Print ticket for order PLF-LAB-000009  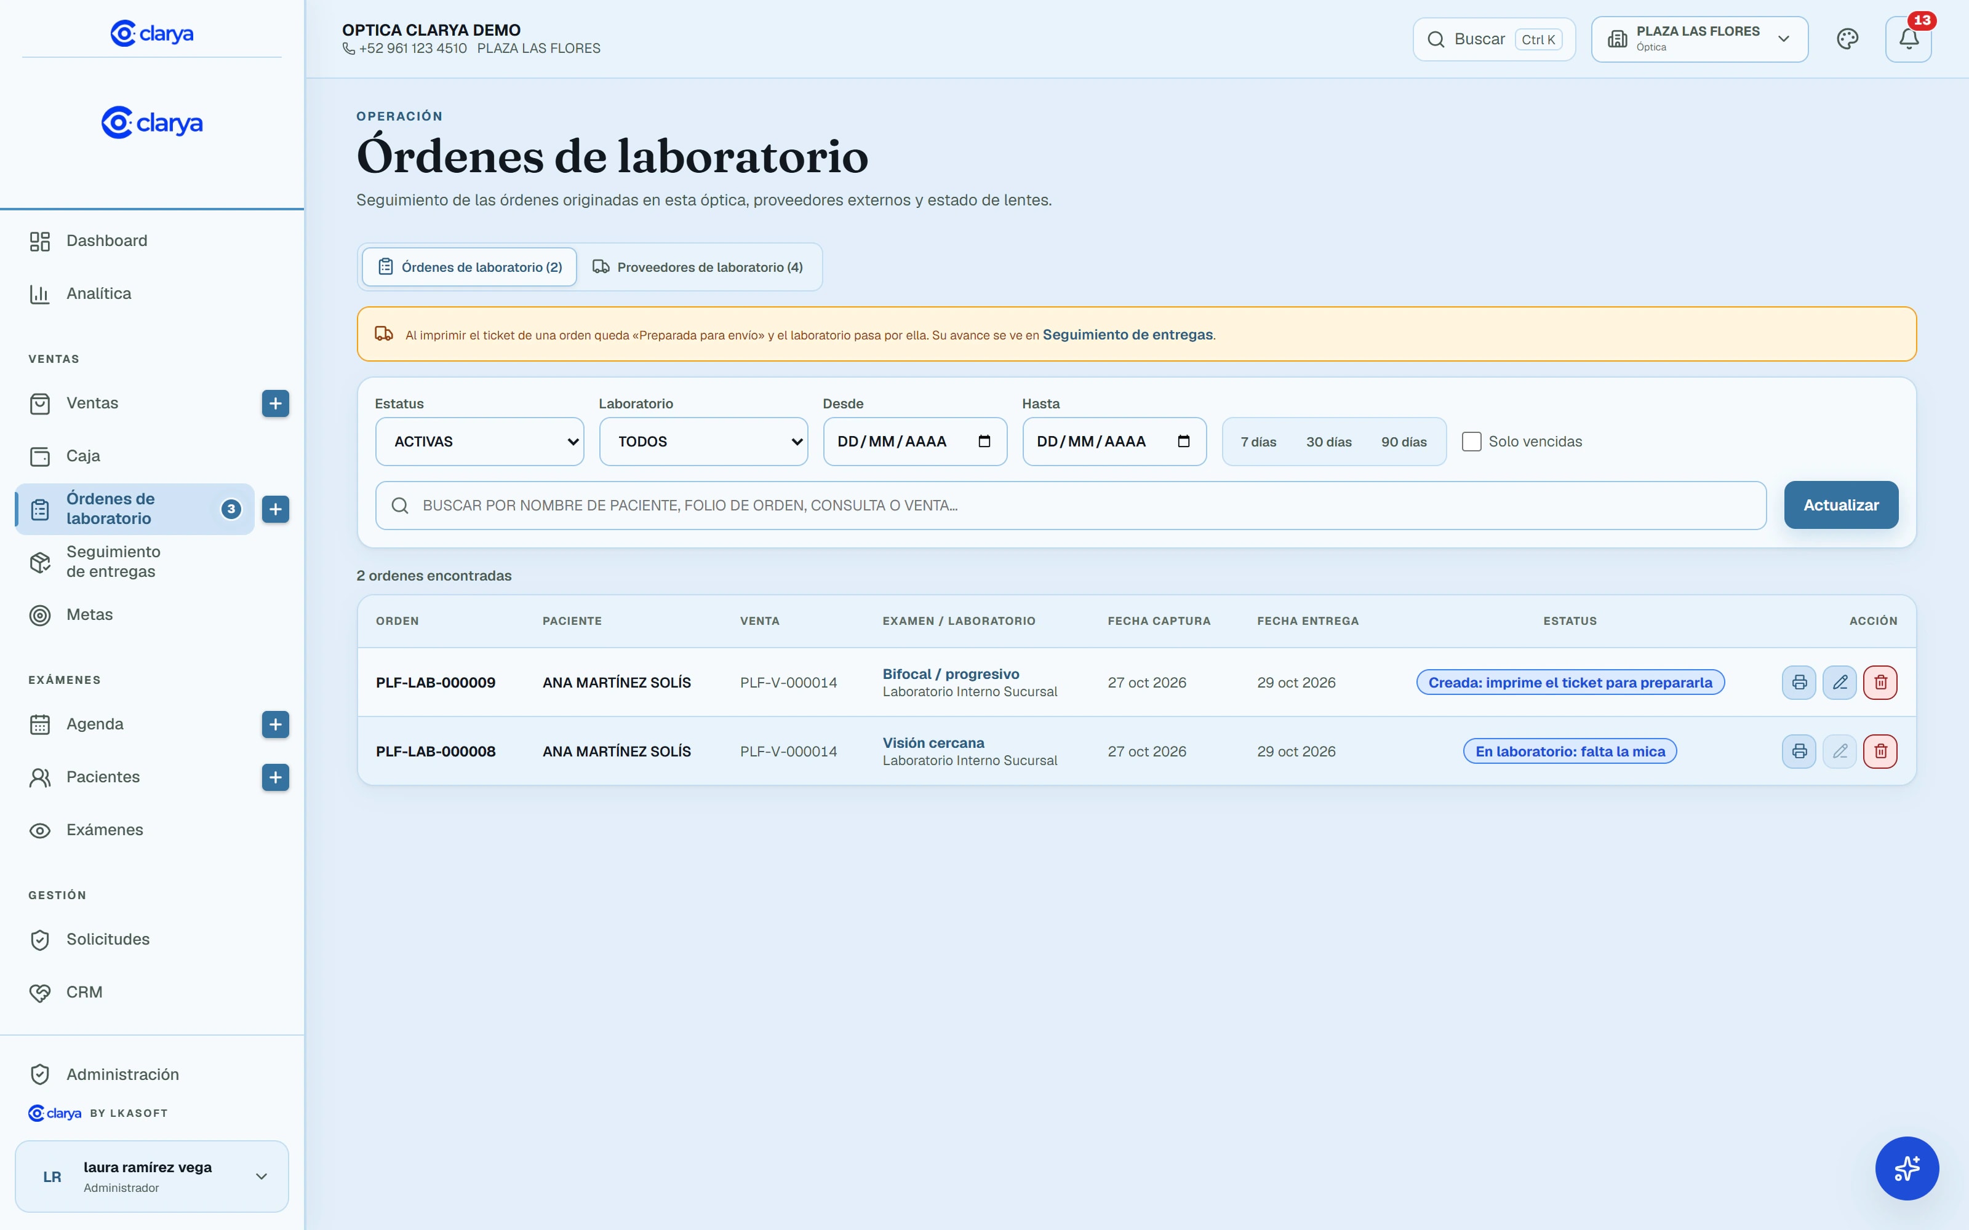pos(1799,683)
